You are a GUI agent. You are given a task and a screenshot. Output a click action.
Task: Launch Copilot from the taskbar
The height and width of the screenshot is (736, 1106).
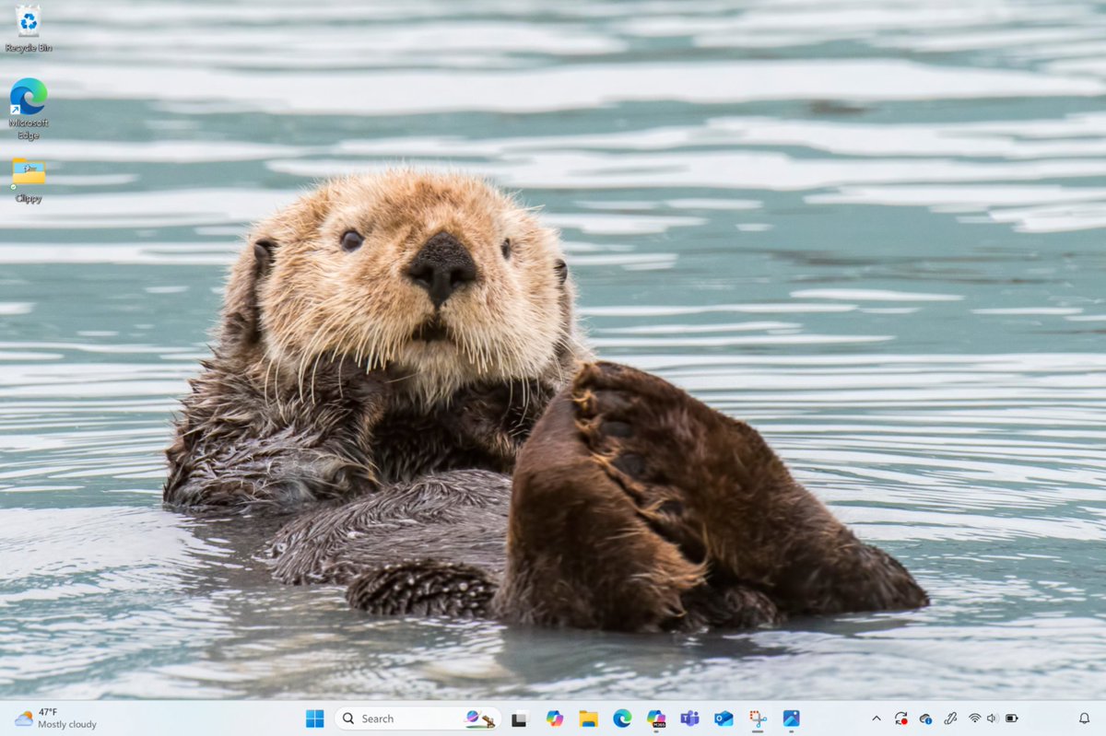click(554, 718)
